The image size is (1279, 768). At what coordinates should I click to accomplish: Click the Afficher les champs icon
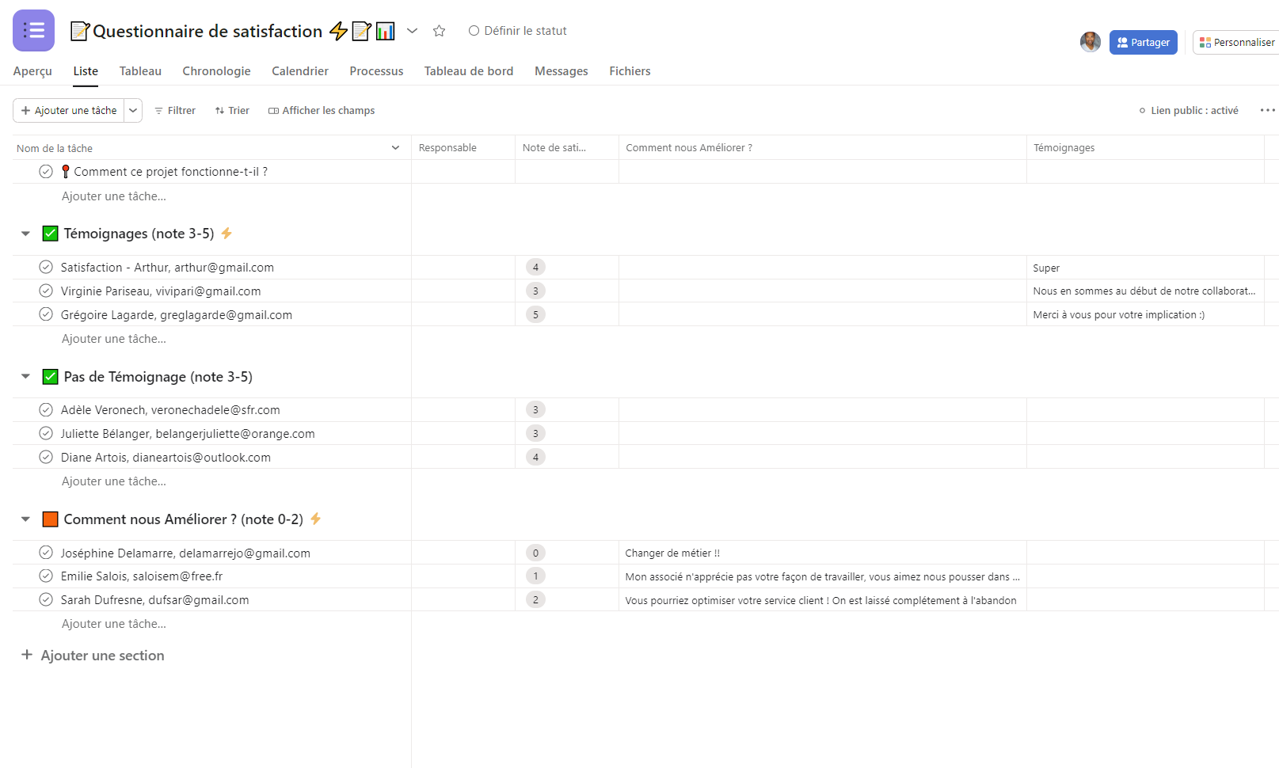[273, 110]
